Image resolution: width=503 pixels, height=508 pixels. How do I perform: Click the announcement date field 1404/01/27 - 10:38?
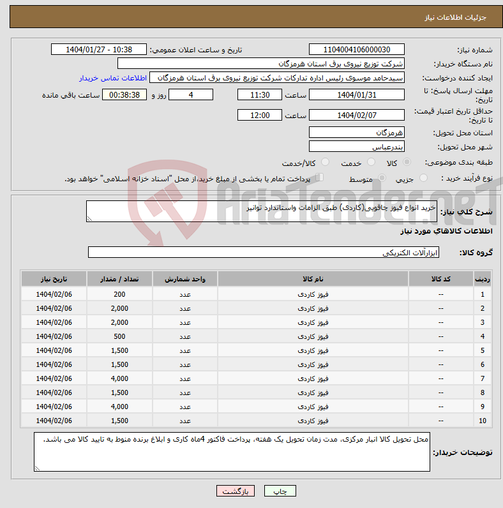pyautogui.click(x=99, y=50)
